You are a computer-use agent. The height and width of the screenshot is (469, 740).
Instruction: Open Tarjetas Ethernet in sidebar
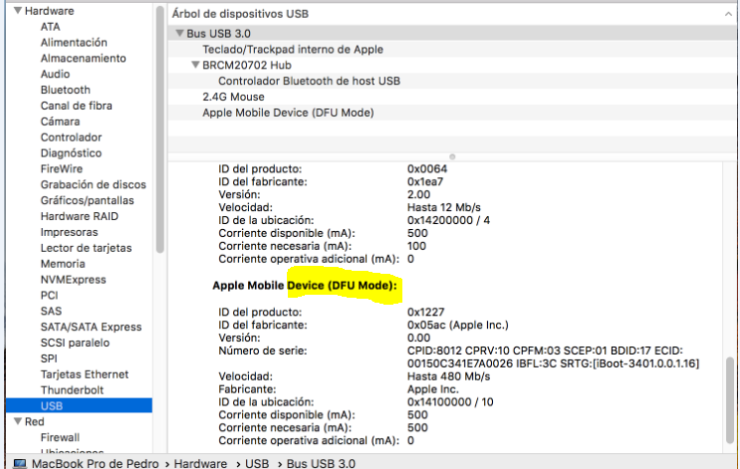84,374
